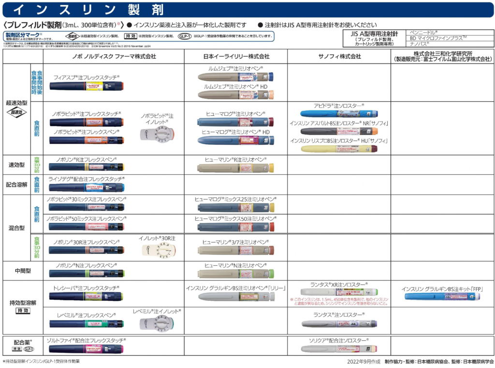The height and width of the screenshot is (368, 495).
Task: Click the レベミル注イノレット dial device image
Action: click(x=157, y=323)
